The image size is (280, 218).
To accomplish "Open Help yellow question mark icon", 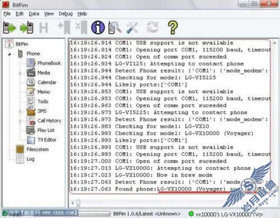I will pyautogui.click(x=173, y=27).
